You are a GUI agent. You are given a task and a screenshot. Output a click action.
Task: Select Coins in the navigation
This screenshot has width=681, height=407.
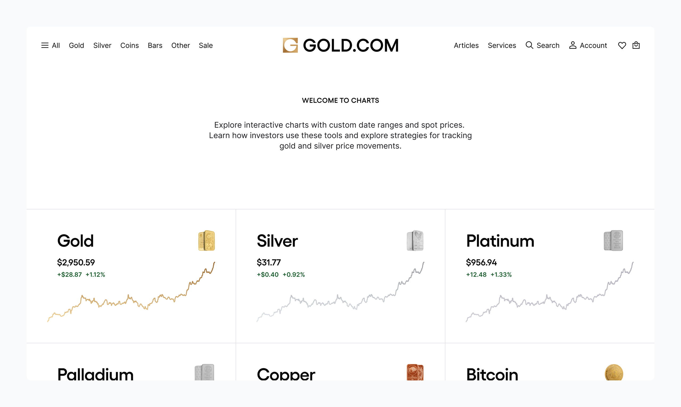130,45
